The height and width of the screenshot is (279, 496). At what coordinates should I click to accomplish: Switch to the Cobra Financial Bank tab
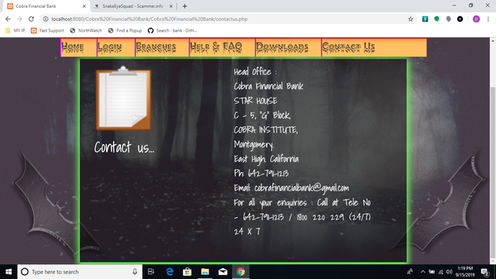[x=46, y=6]
